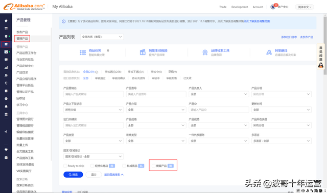
Task: Click the customer service assistant avatar icon
Action: (321, 65)
